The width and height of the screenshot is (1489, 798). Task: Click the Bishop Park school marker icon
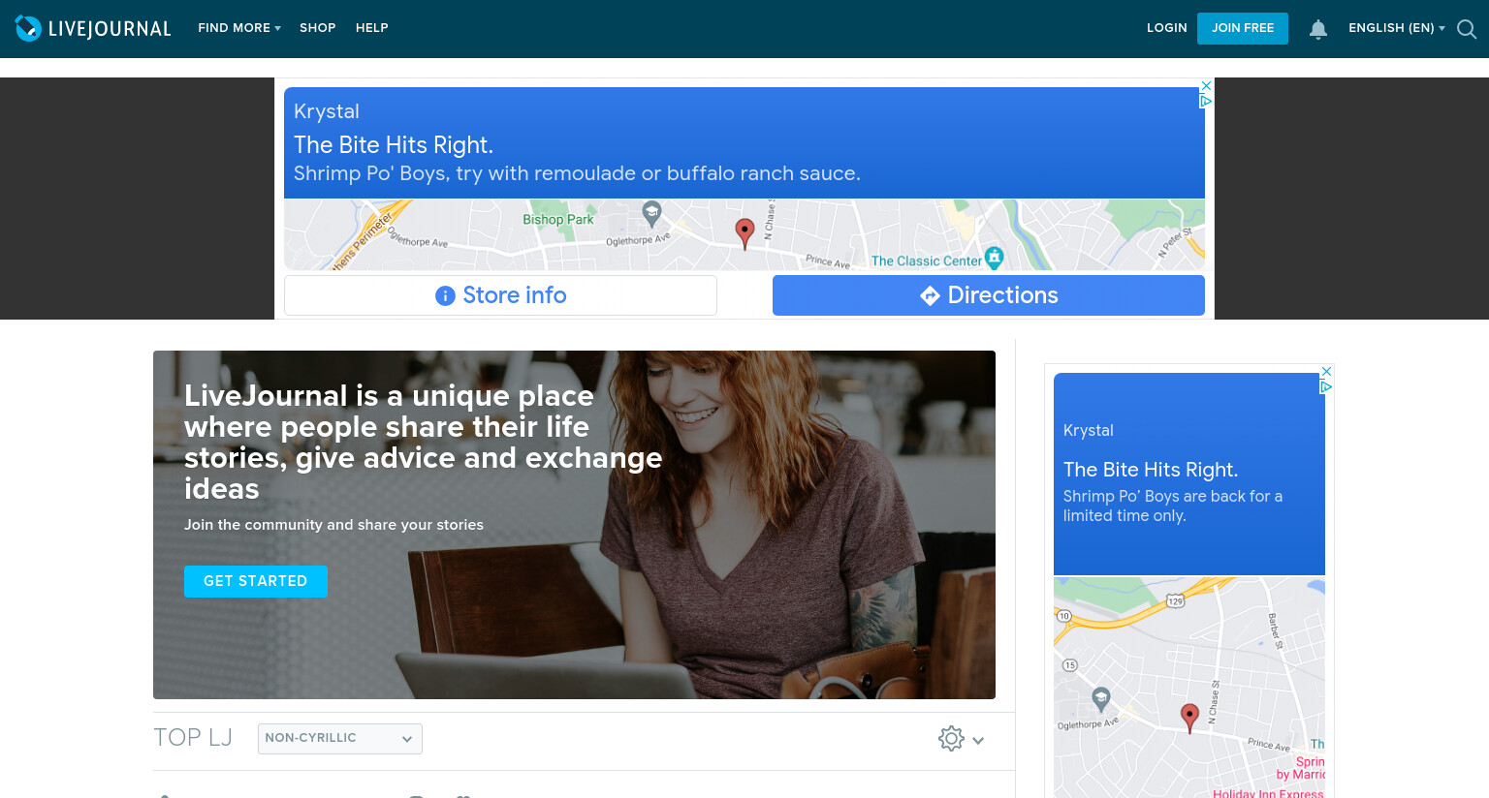(652, 212)
